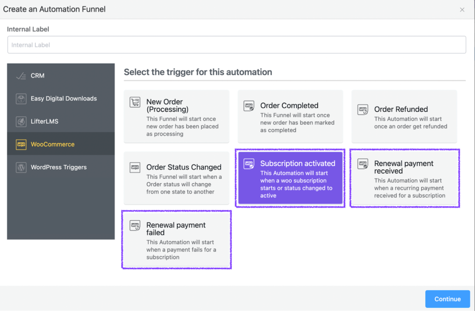Select the WooCommerce icon in the sidebar
Viewport: 475px width, 311px height.
21,144
